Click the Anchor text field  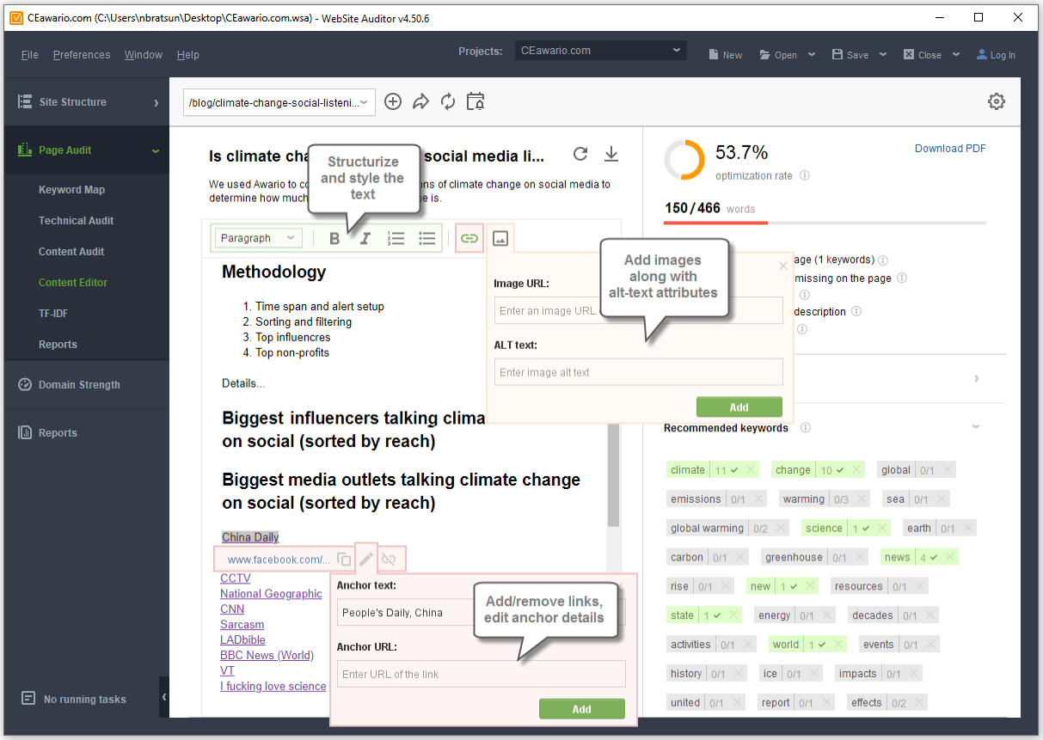tap(482, 613)
